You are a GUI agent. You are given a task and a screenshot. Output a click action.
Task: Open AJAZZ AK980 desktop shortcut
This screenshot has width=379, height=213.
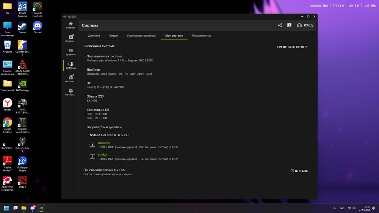coord(22,67)
